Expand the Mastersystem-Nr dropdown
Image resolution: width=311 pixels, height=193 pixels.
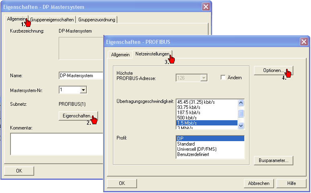click(x=83, y=90)
